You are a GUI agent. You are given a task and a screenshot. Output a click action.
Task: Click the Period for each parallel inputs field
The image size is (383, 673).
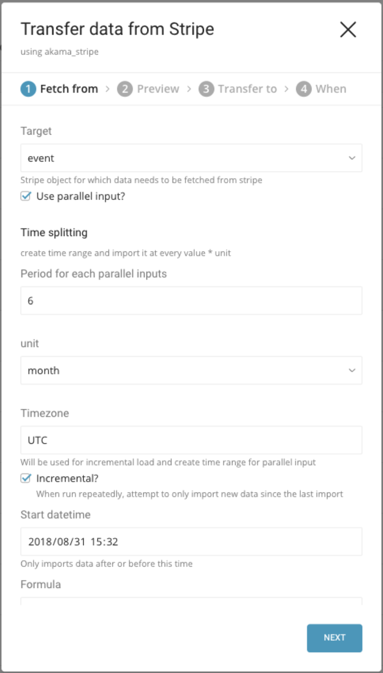pos(191,301)
